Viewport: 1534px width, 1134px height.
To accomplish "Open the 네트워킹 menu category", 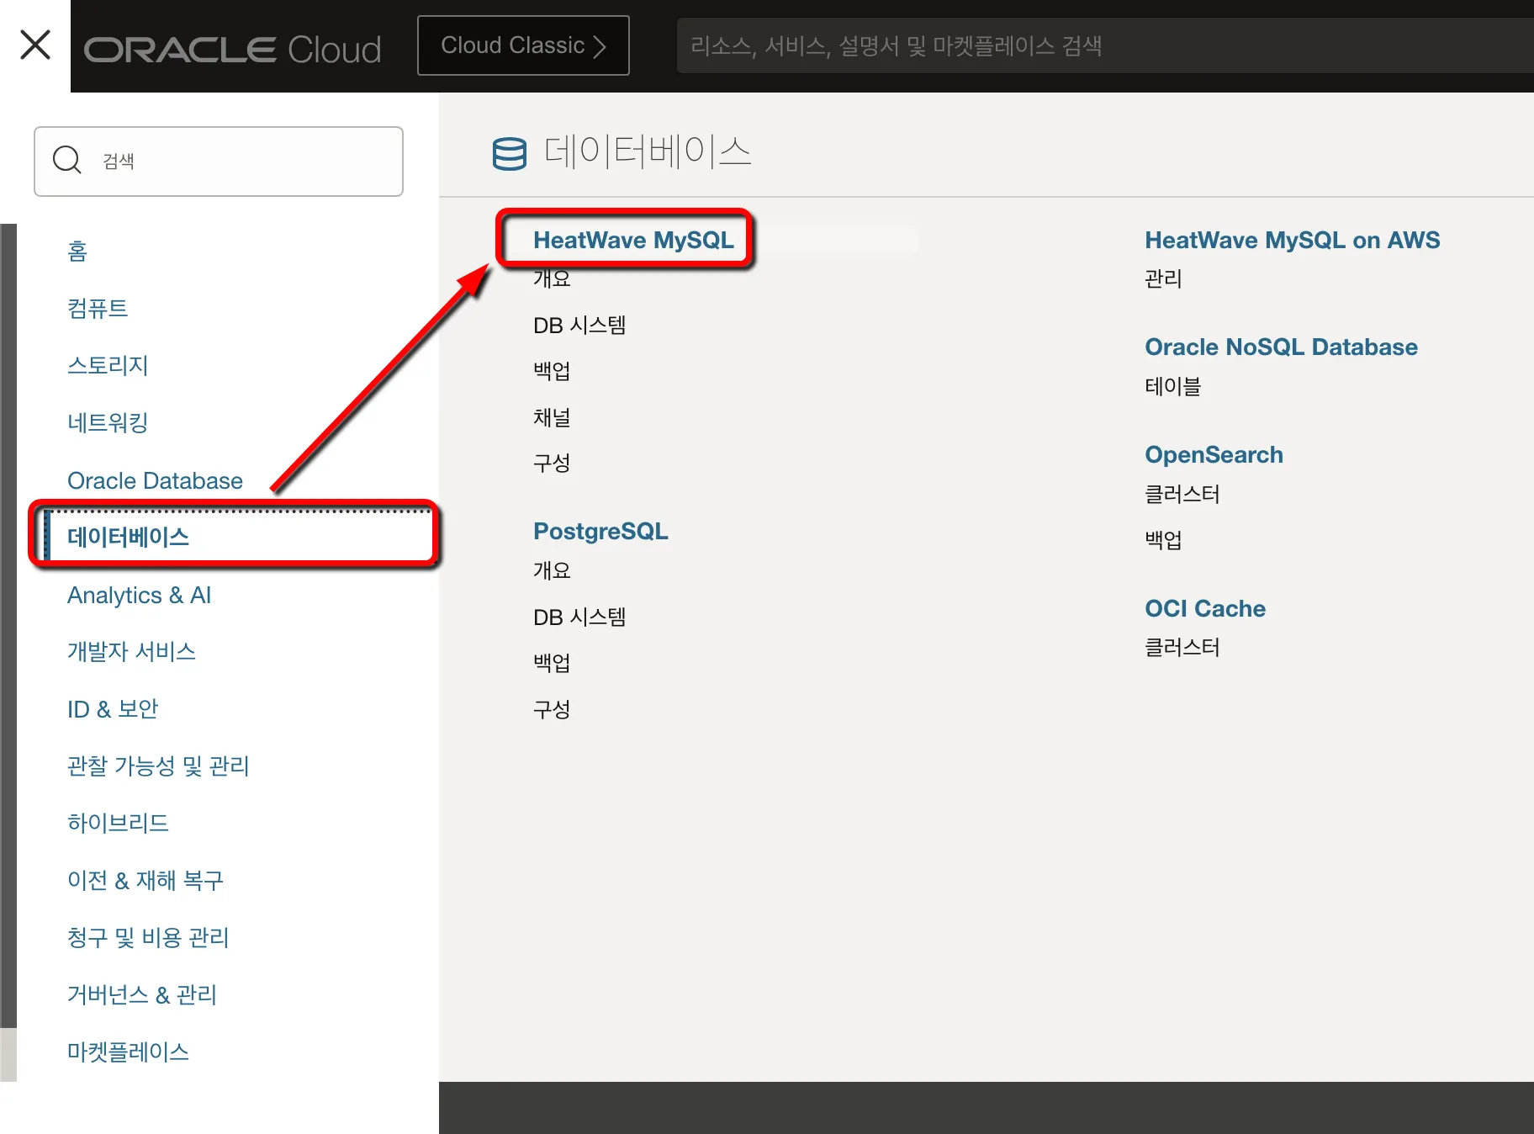I will coord(108,422).
